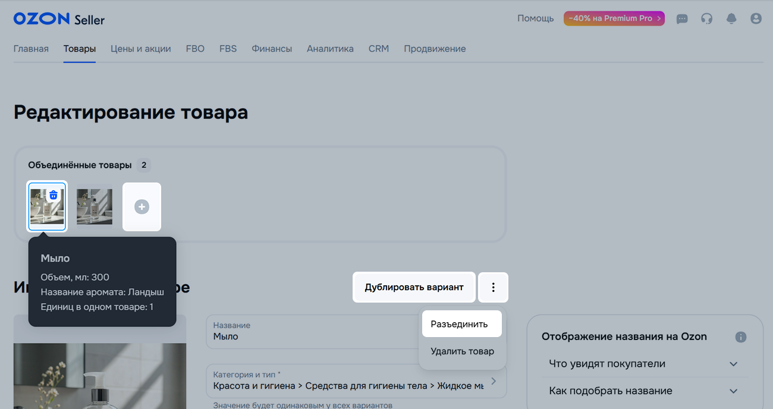773x409 pixels.
Task: Click the info icon near Ozon name display
Action: click(x=740, y=337)
